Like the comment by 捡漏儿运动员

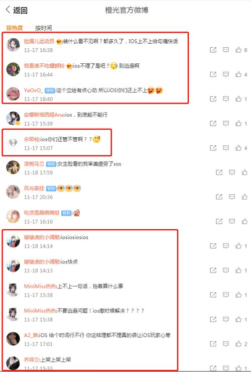pyautogui.click(x=238, y=50)
